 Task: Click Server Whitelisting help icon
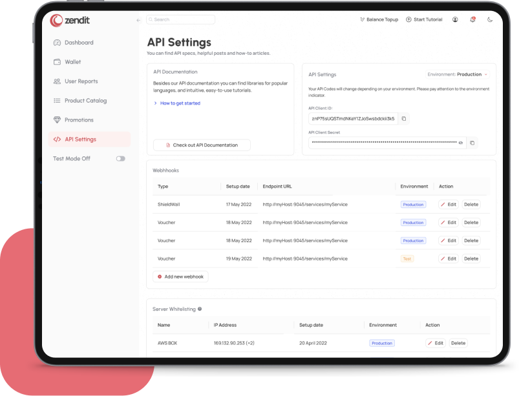click(200, 309)
